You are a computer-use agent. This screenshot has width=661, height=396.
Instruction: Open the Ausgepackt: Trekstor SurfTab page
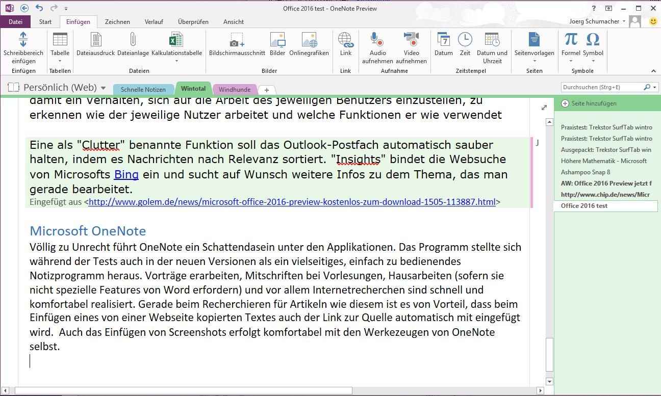tap(605, 149)
